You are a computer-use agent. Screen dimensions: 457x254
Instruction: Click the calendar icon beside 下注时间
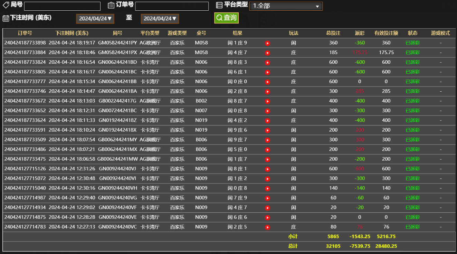coord(6,18)
